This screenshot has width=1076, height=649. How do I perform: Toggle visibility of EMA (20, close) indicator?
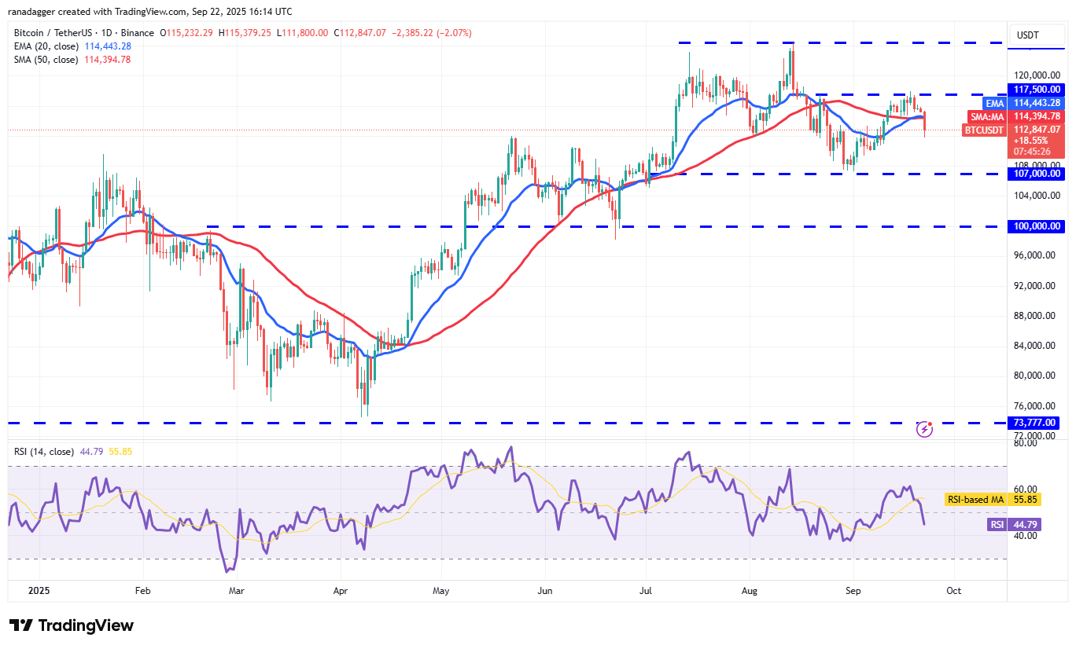[47, 46]
